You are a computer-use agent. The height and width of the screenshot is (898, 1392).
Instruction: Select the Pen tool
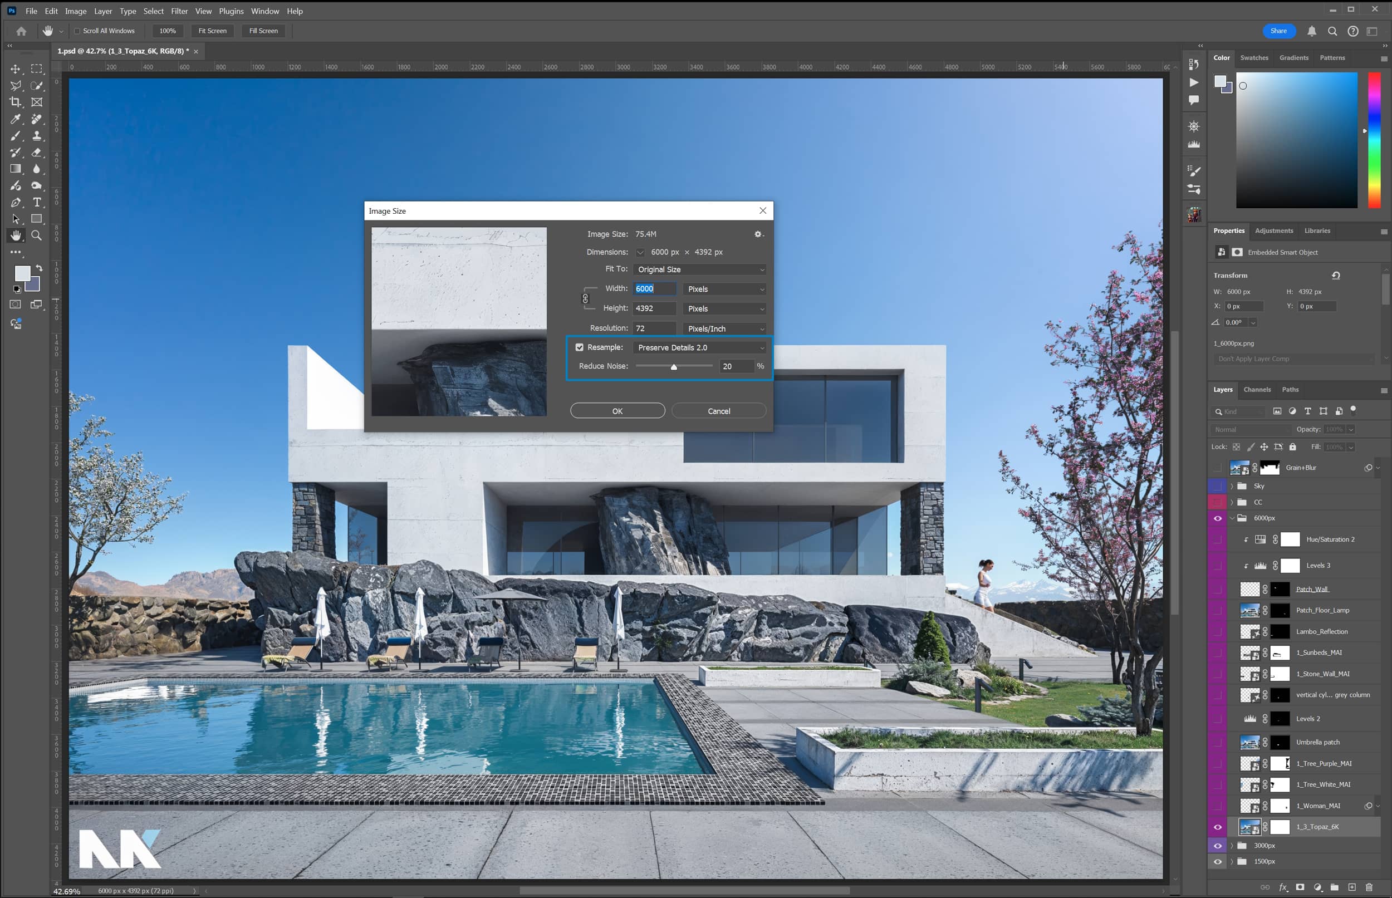[15, 202]
